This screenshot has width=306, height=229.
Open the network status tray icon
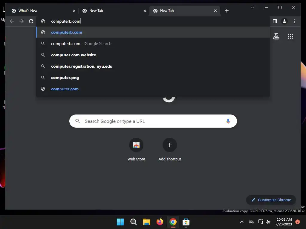(261, 222)
